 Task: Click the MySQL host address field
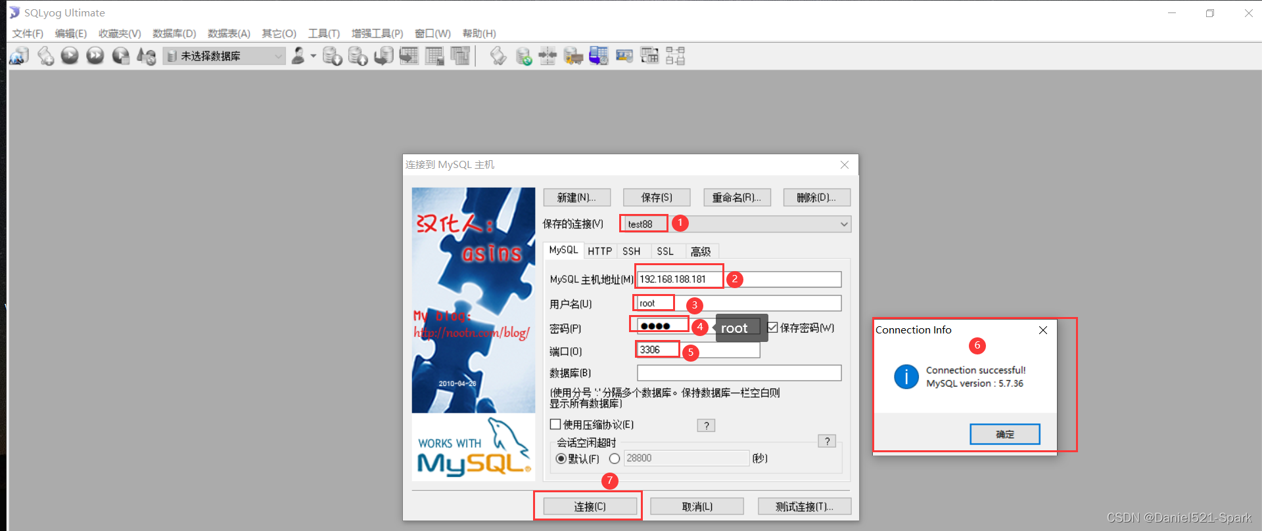(739, 279)
